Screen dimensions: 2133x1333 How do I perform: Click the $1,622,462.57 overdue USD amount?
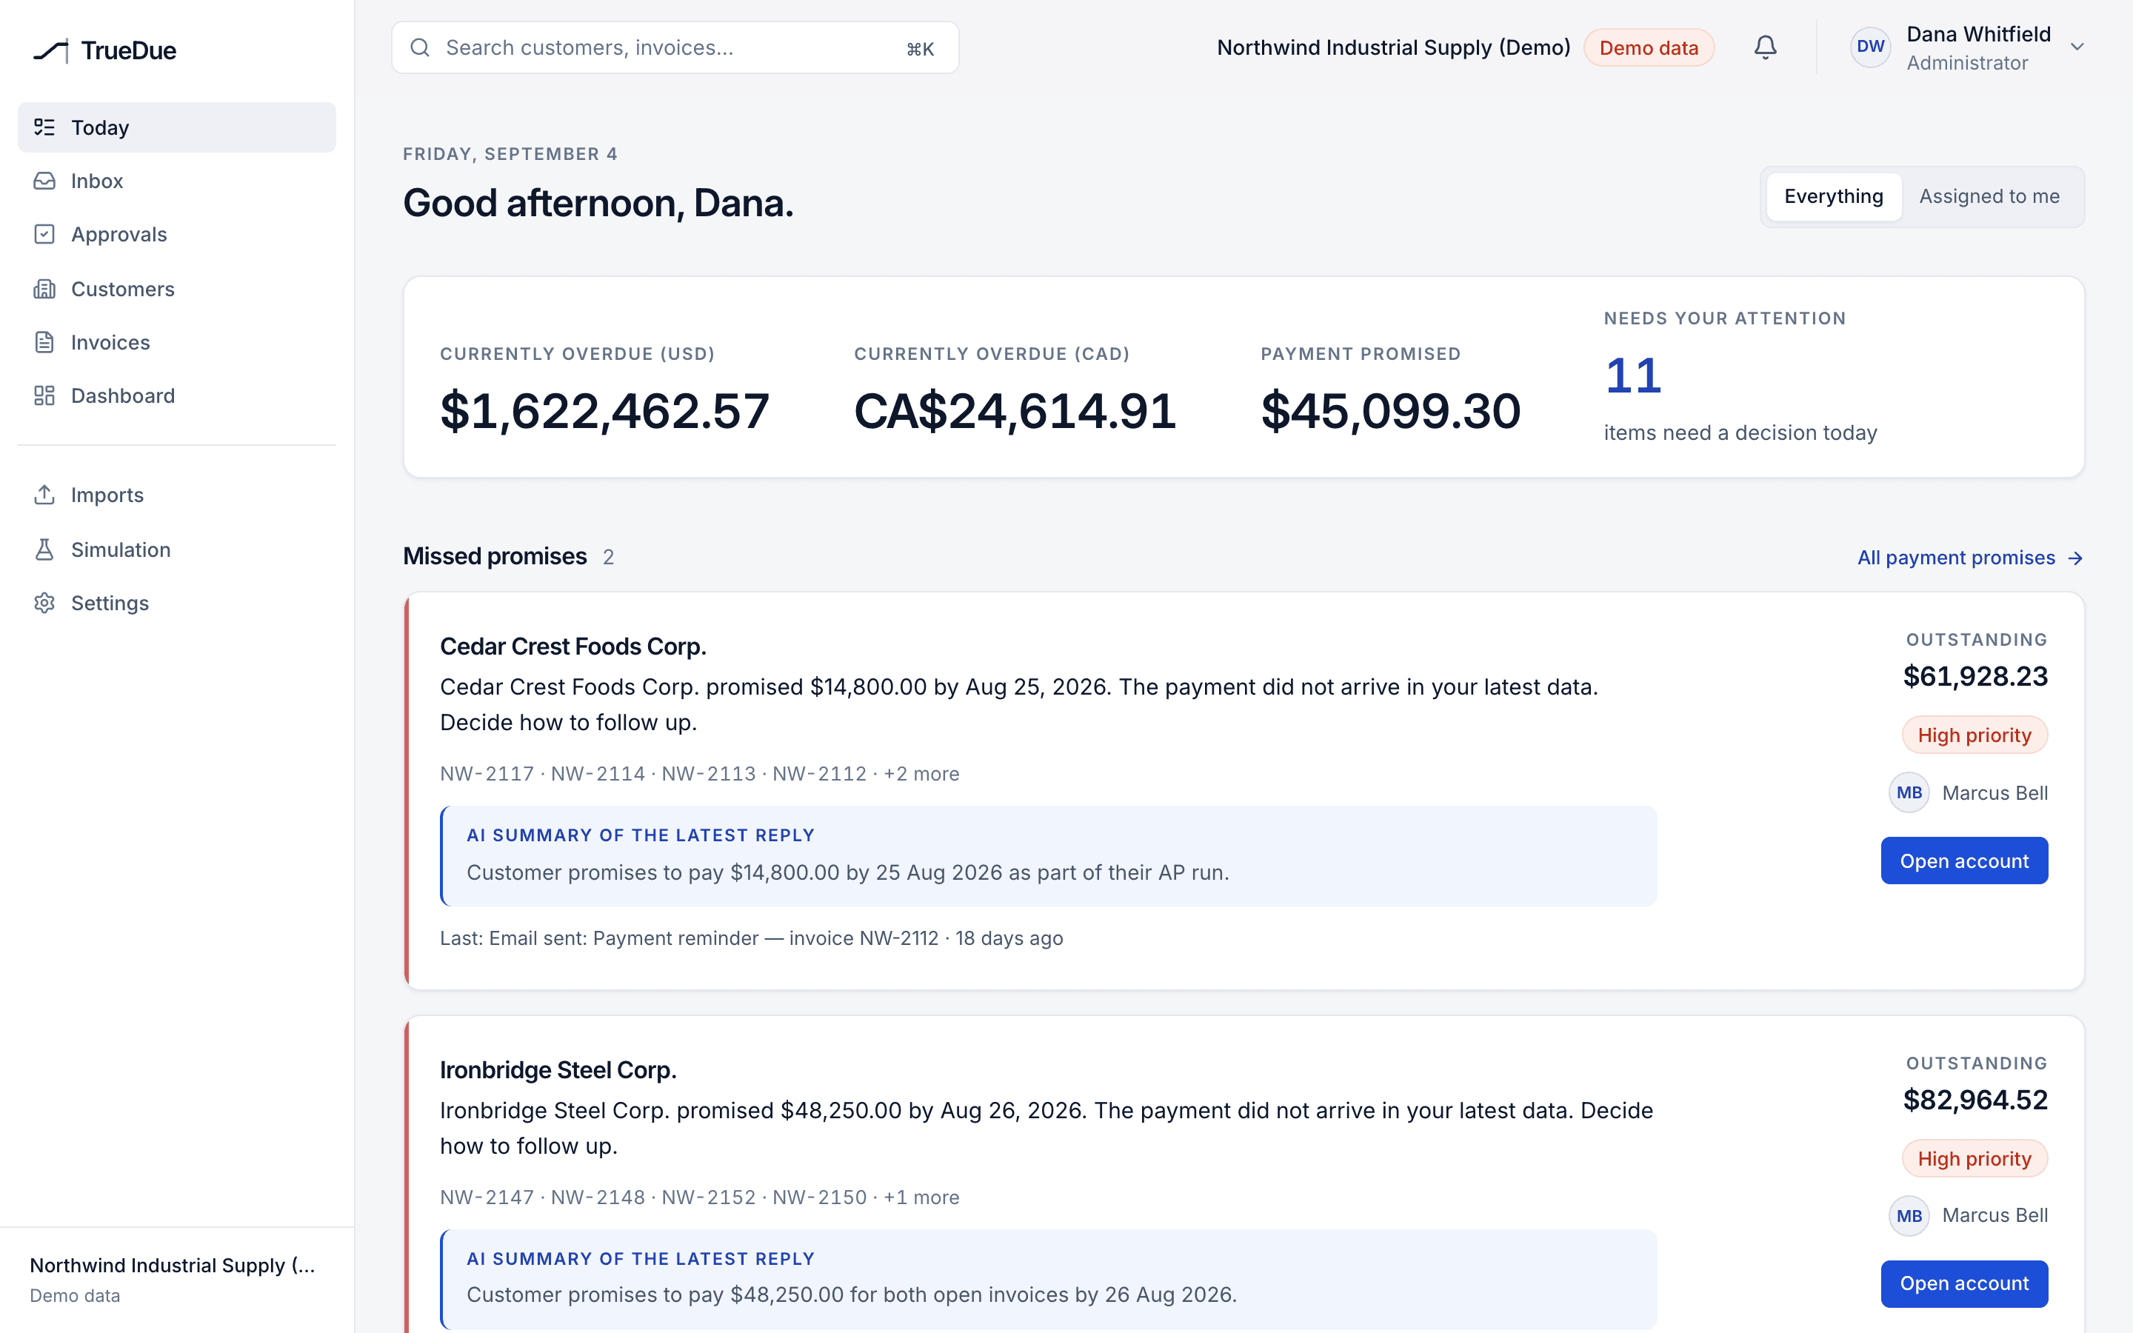pyautogui.click(x=604, y=411)
